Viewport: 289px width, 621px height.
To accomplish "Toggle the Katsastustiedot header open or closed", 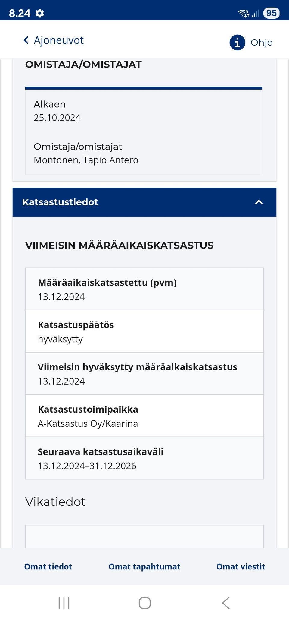I will tap(144, 202).
